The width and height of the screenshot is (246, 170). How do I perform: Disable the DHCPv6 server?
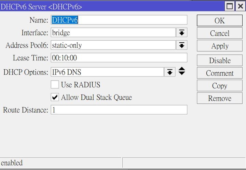point(220,60)
